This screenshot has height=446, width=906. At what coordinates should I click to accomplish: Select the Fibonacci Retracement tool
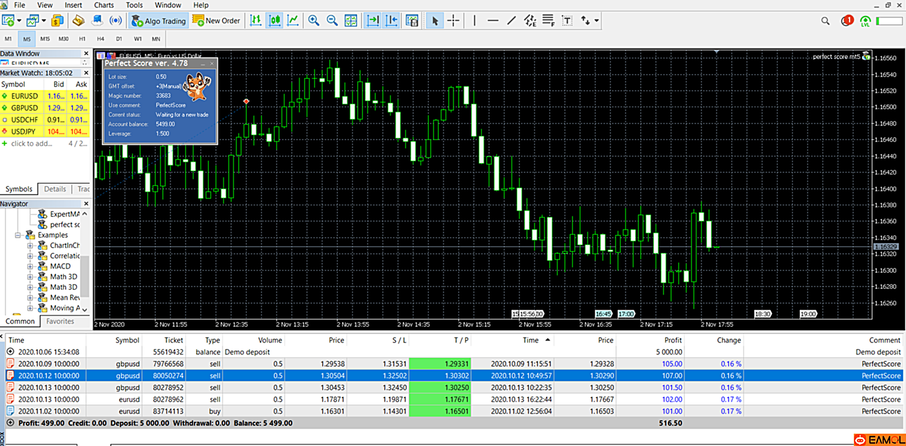tap(548, 20)
